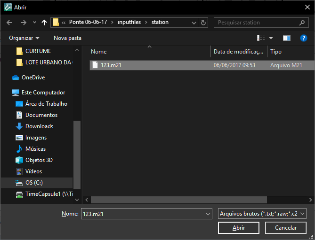Click the Forward navigation arrow
This screenshot has height=240, width=315.
pyautogui.click(x=23, y=23)
